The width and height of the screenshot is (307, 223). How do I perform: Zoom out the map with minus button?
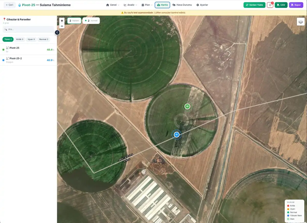click(62, 26)
